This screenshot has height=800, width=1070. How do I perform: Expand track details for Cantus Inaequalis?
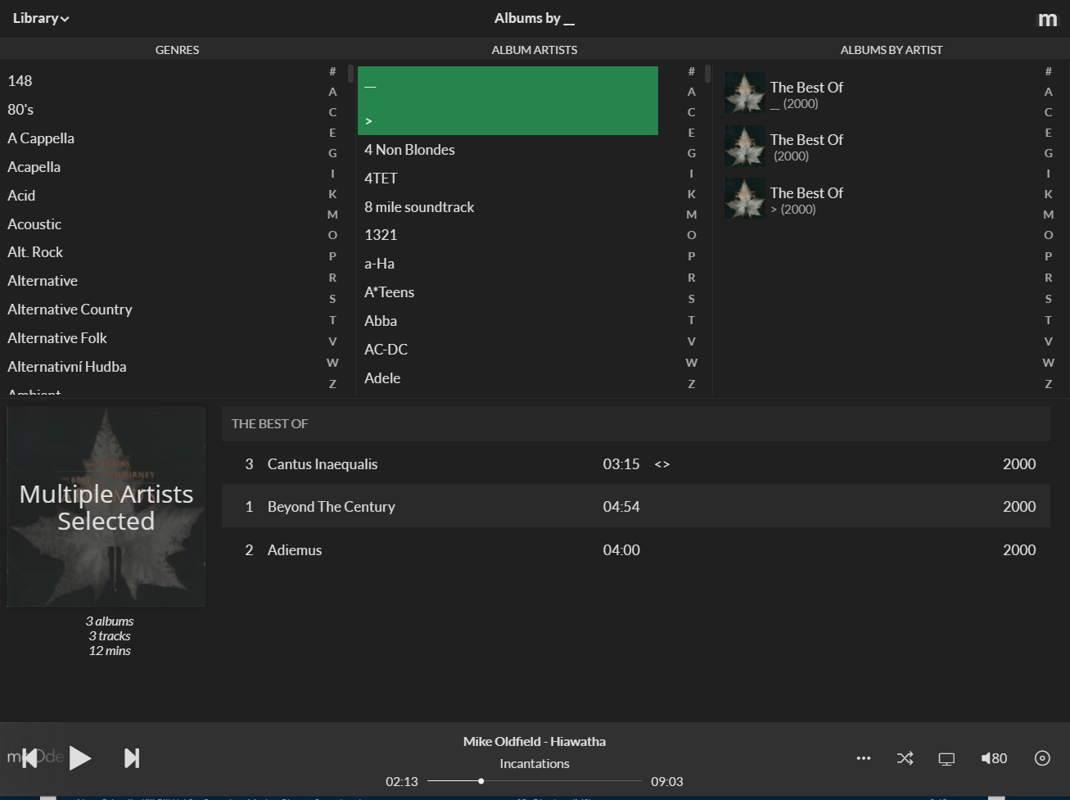point(661,463)
